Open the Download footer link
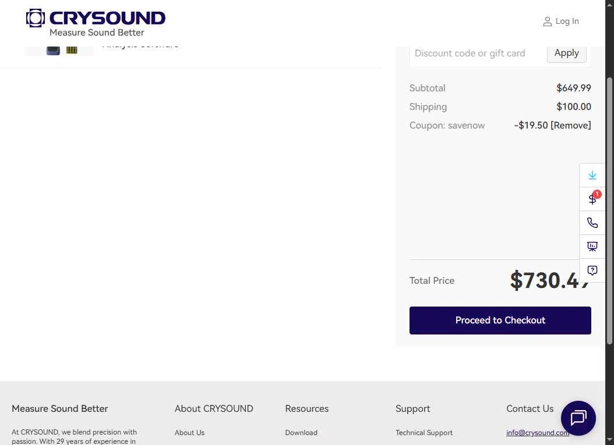 click(x=301, y=432)
